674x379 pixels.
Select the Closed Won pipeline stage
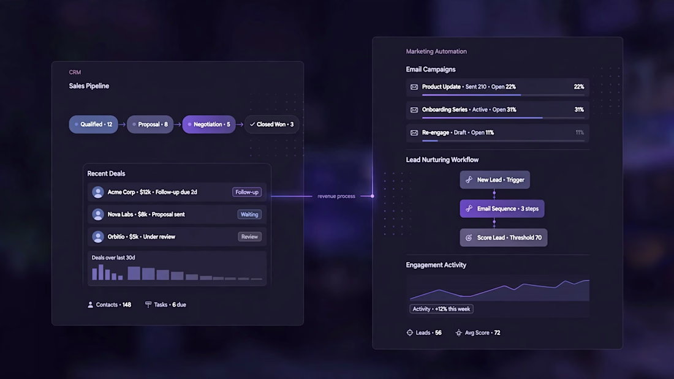tap(271, 125)
